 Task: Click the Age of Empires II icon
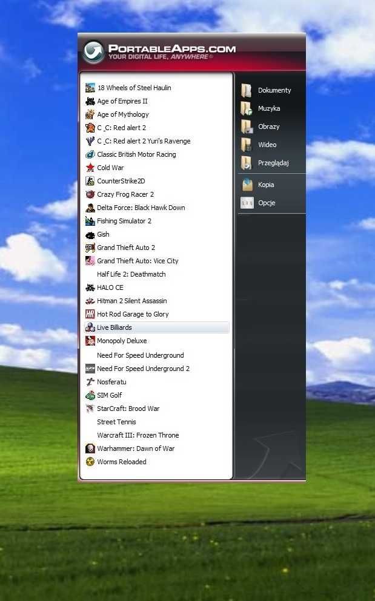(90, 101)
